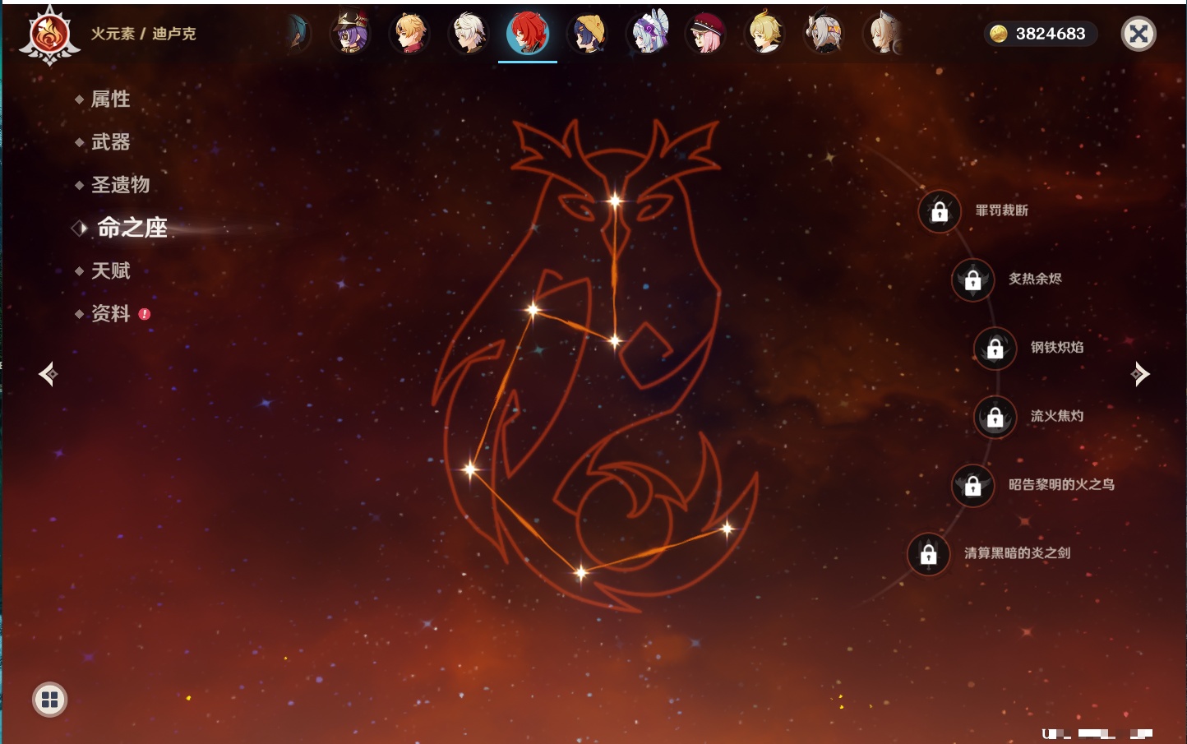Go to the 天赋 talents menu
Viewport: 1187px width, 744px height.
point(110,270)
